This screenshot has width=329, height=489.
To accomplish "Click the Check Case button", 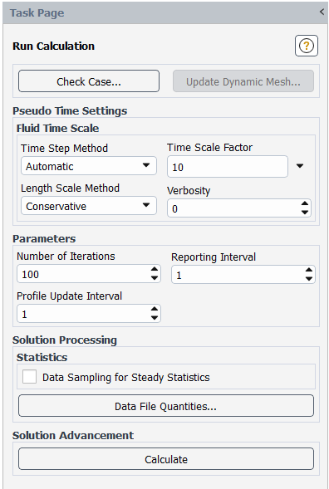I will (89, 81).
